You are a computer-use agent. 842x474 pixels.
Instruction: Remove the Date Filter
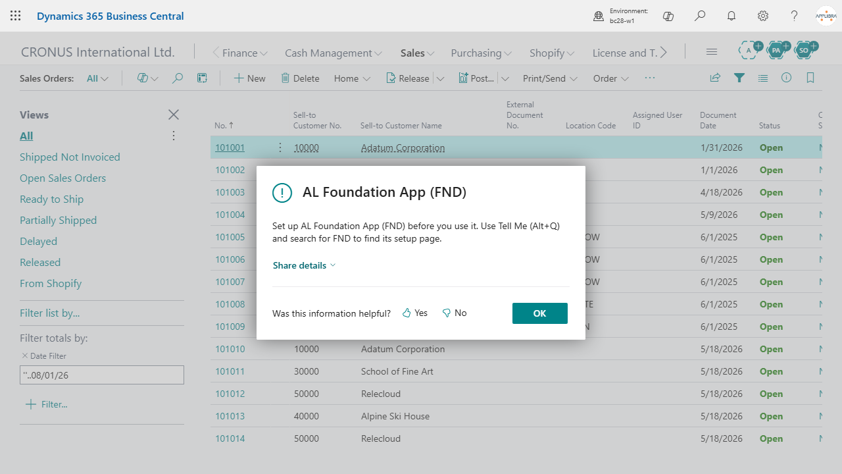pyautogui.click(x=25, y=355)
